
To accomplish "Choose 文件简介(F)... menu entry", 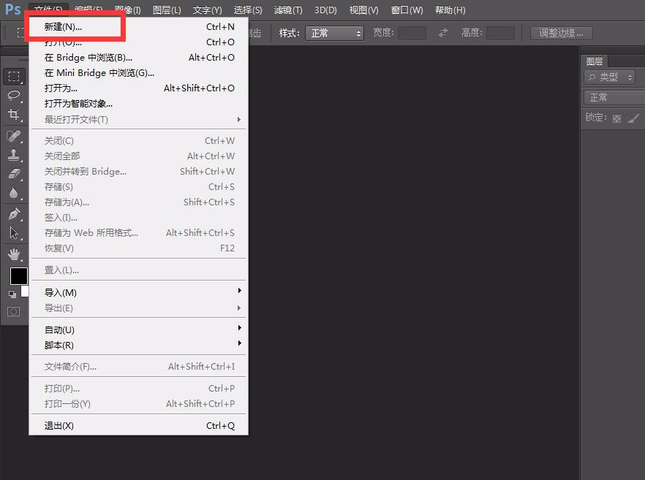I will [138, 367].
